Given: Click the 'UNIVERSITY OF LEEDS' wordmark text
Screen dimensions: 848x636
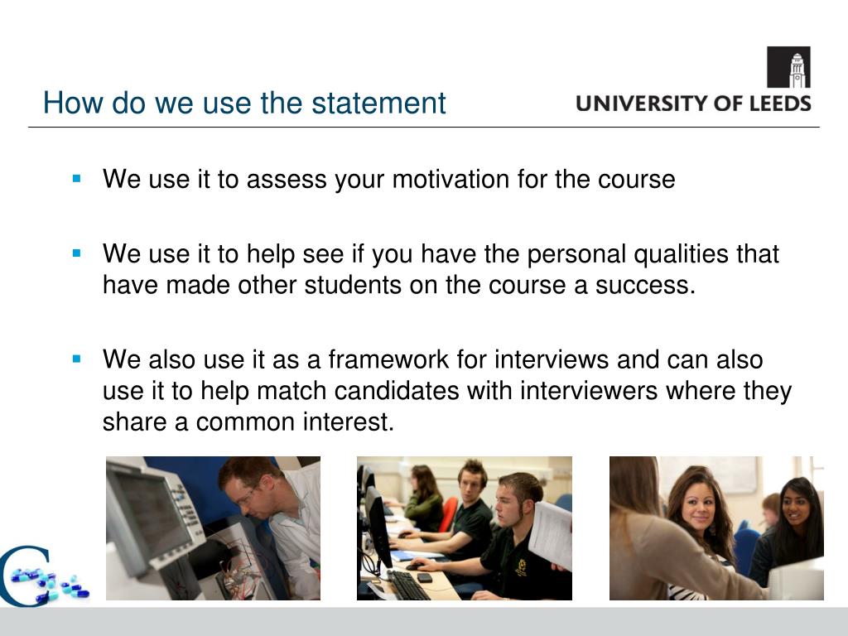Looking at the screenshot, I should (693, 104).
